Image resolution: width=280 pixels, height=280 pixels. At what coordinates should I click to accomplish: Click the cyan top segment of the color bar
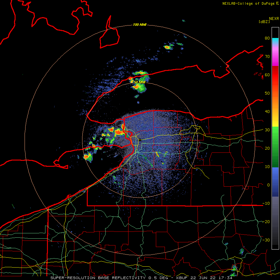pos(275,40)
